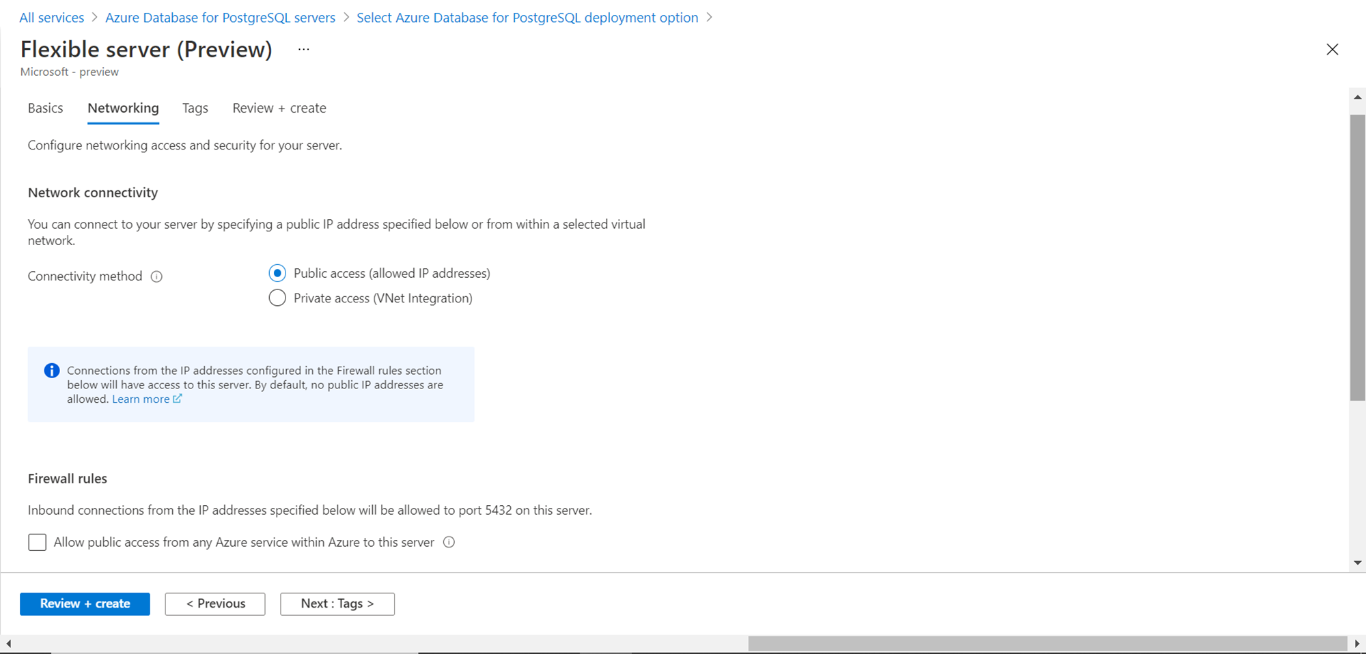Open the Learn more link
The height and width of the screenshot is (654, 1366).
coord(141,399)
